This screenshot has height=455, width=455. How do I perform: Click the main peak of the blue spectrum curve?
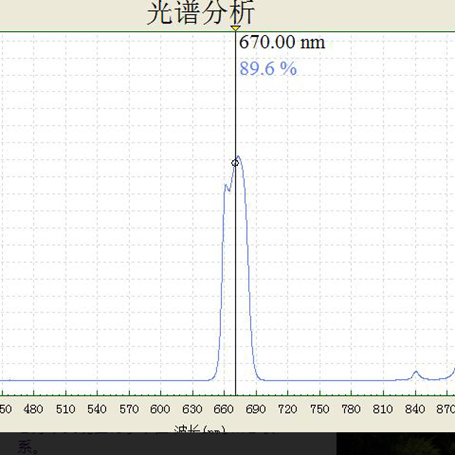click(238, 156)
